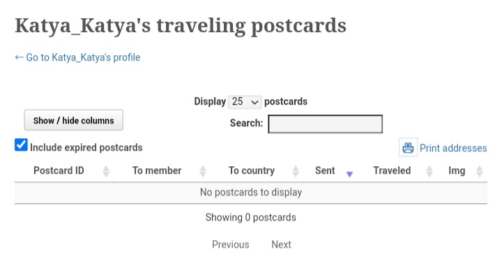Viewport: 502px width, 259px height.
Task: Sort table by Traveled header
Action: pos(392,170)
